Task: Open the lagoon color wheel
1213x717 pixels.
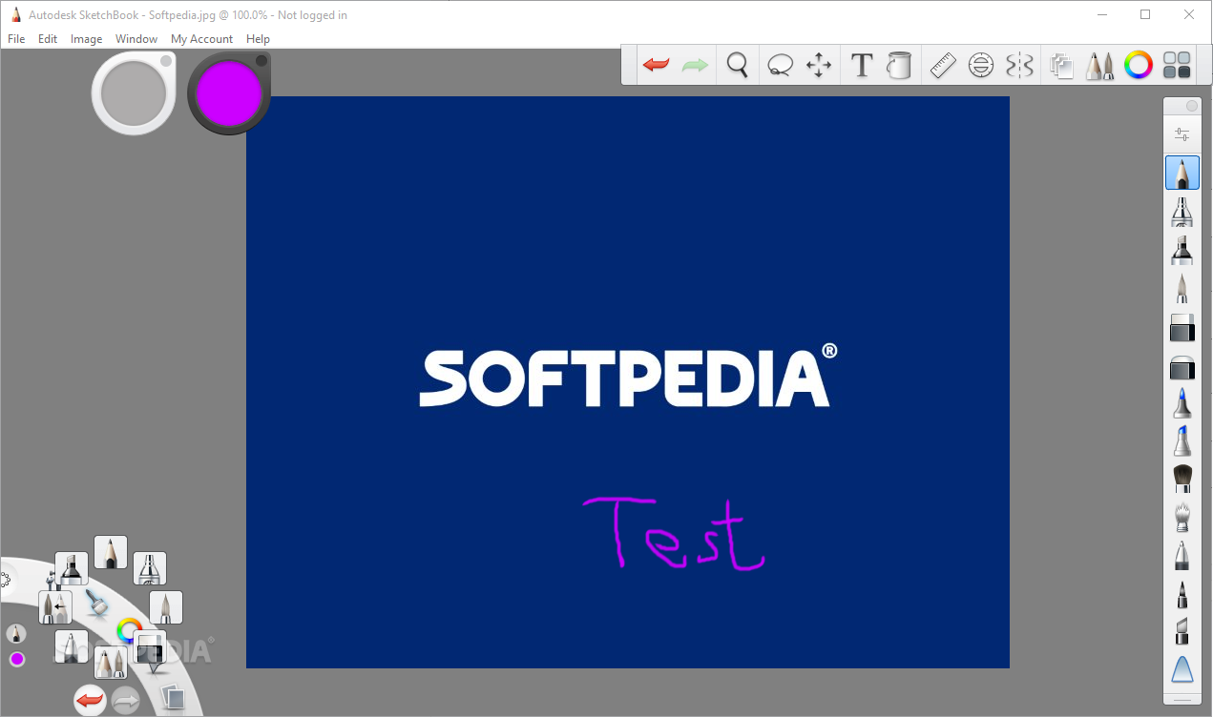Action: (x=128, y=630)
